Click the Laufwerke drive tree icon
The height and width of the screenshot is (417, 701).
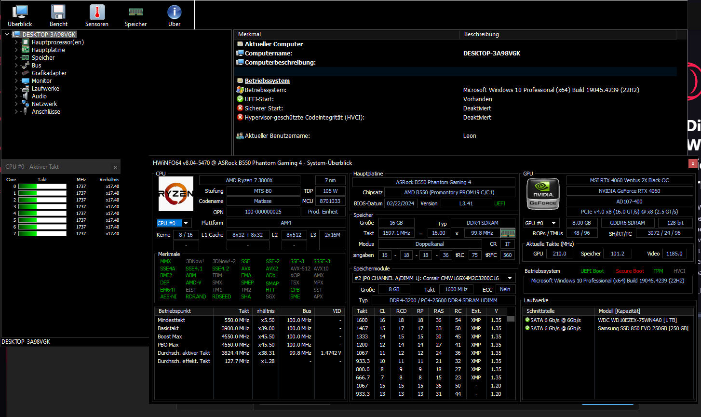26,89
